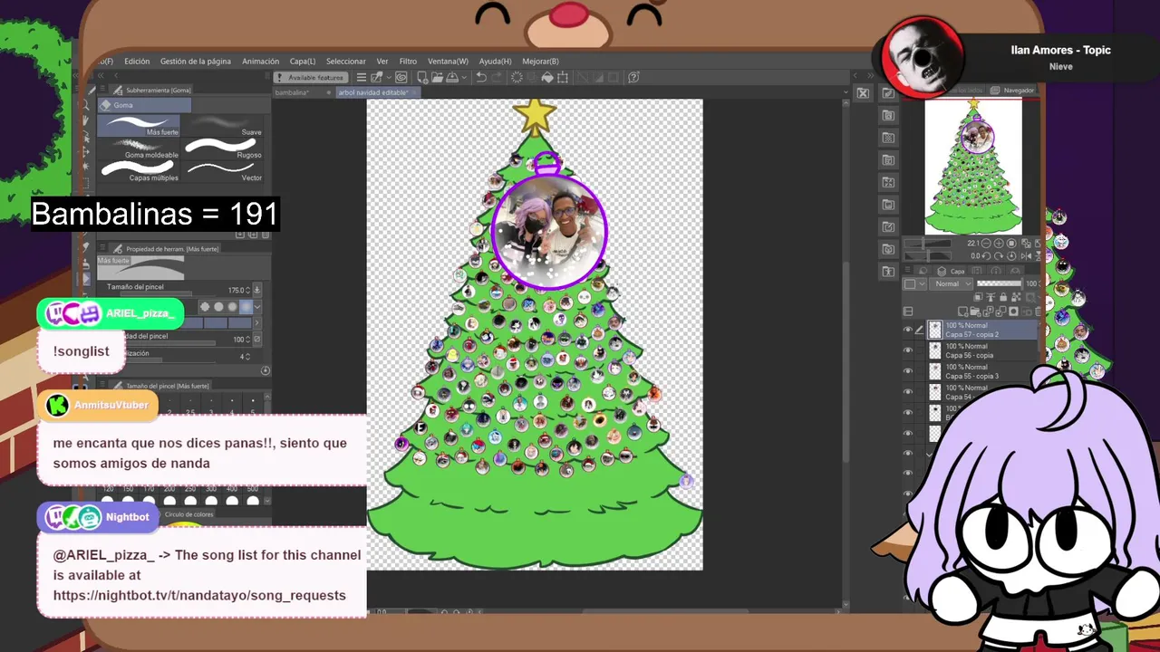Click the clear layer spinner icon
The height and width of the screenshot is (652, 1160).
(x=517, y=78)
